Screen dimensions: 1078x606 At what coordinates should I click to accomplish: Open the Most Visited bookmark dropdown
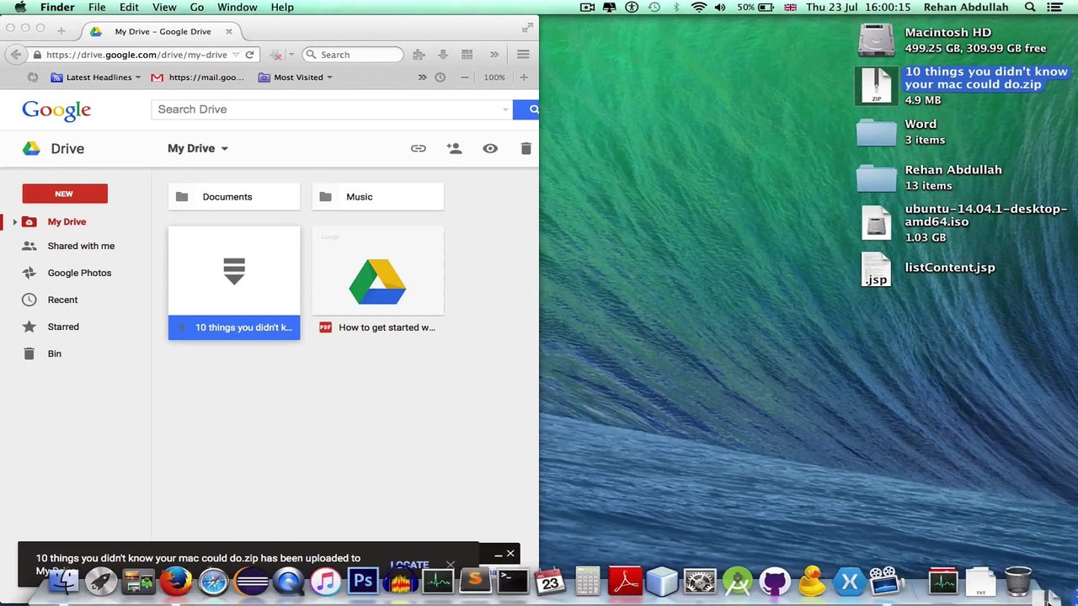(x=295, y=77)
